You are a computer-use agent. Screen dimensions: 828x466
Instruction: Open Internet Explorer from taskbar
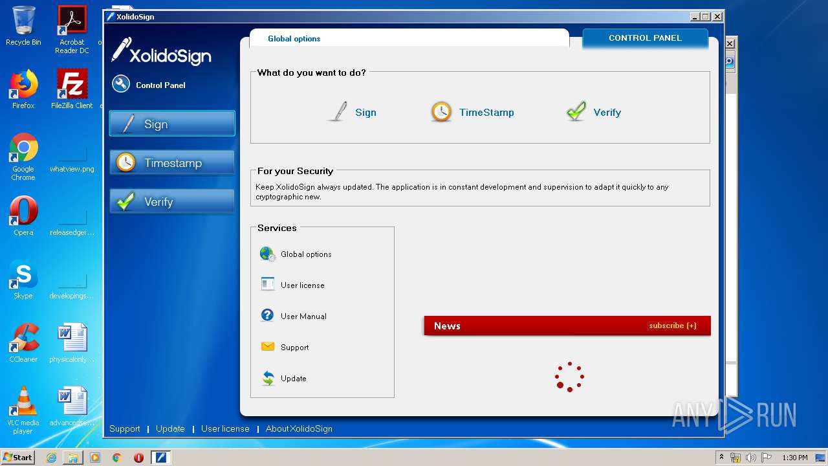tap(51, 458)
